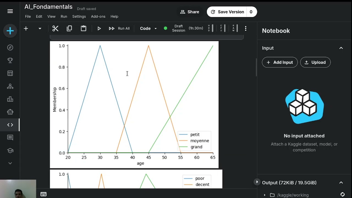Viewport: 352px width, 198px height.
Task: Open the File menu
Action: [28, 16]
